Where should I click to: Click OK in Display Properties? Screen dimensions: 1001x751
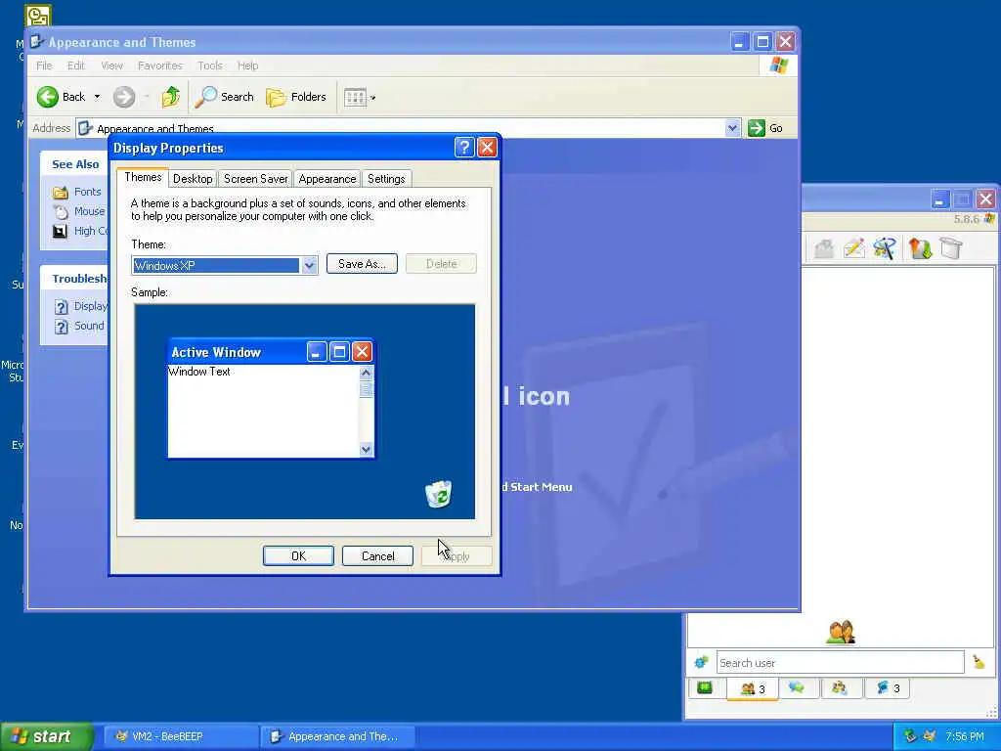298,556
